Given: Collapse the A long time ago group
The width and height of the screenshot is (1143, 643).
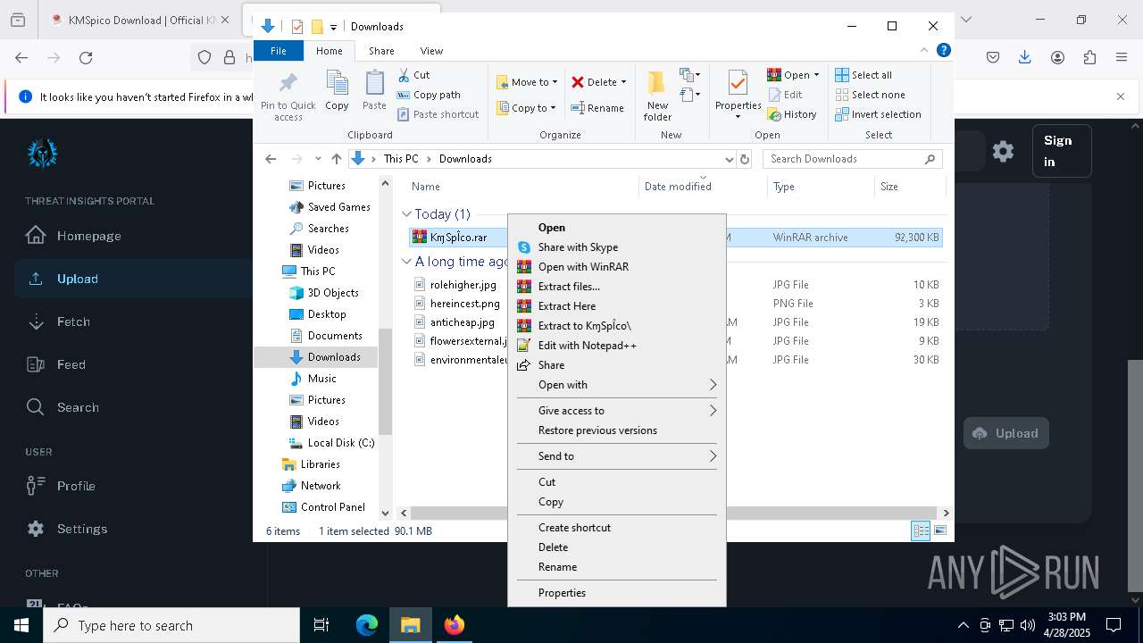Looking at the screenshot, I should tap(406, 262).
